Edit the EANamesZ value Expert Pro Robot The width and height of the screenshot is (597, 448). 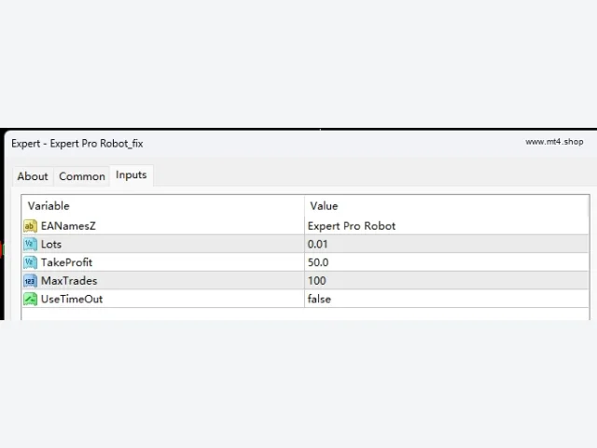pos(446,226)
